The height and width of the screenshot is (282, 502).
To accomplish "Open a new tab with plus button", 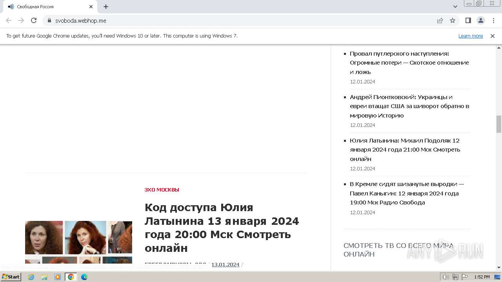I will [106, 7].
